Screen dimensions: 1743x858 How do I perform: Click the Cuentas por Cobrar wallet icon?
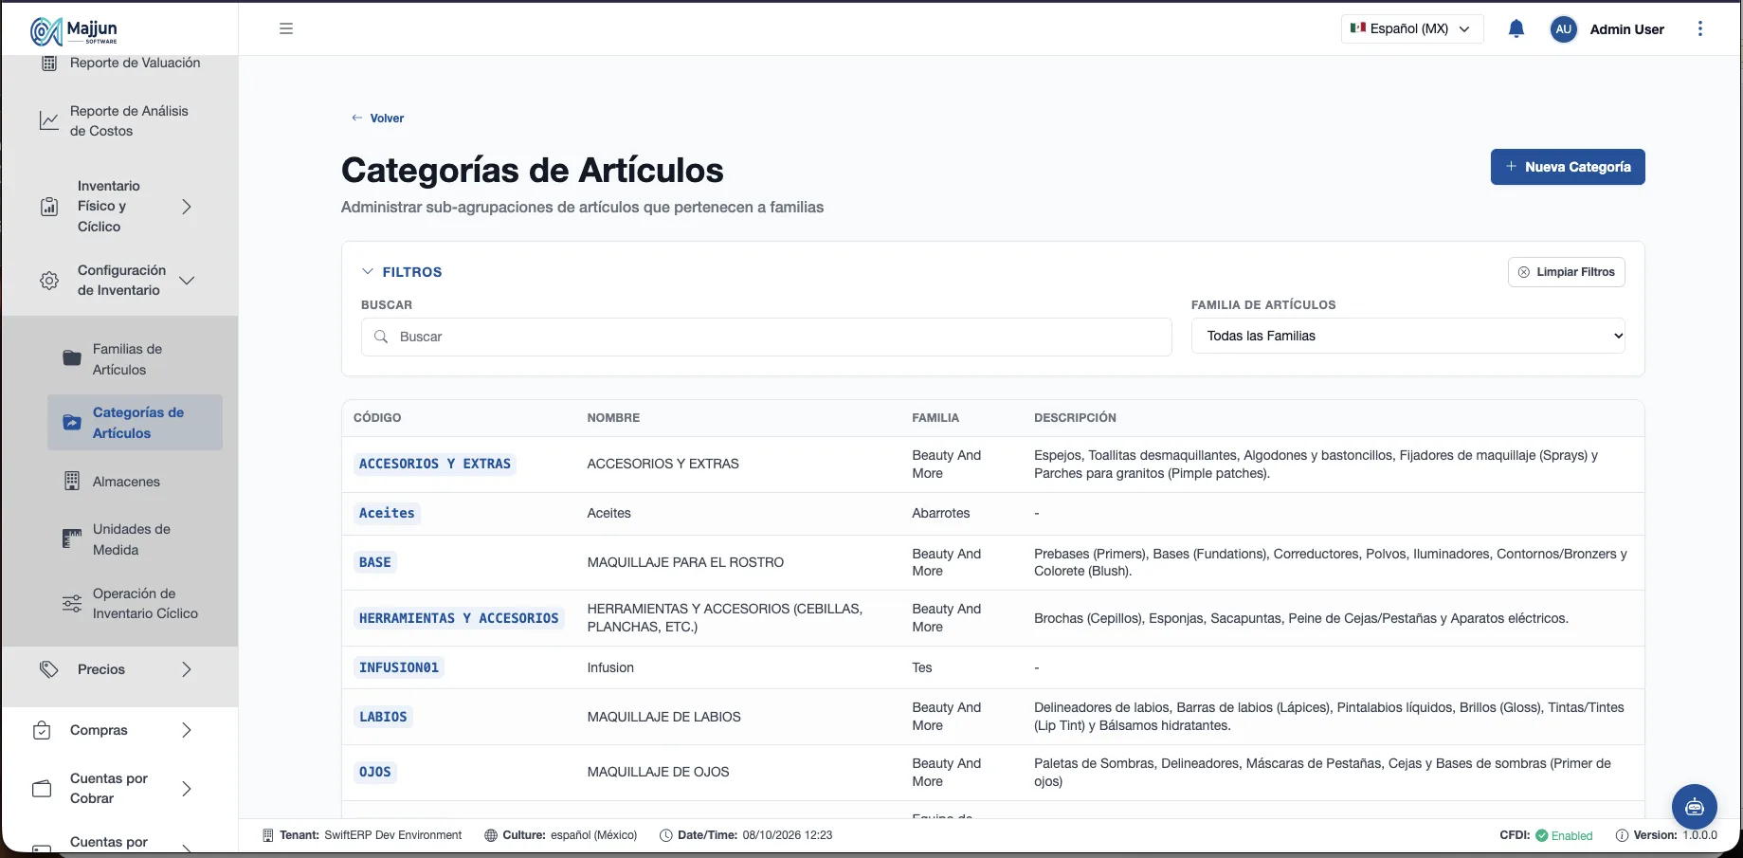click(42, 789)
